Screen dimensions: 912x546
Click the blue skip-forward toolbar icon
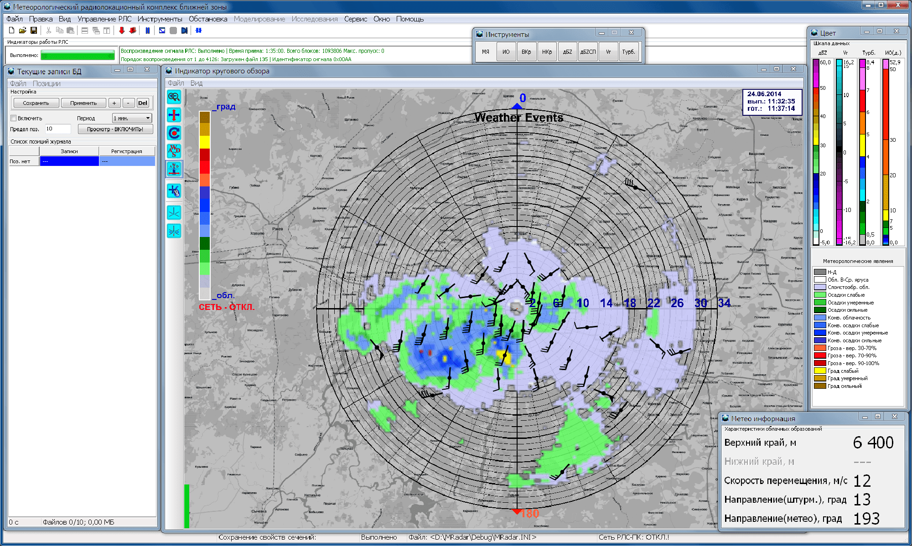click(x=184, y=31)
